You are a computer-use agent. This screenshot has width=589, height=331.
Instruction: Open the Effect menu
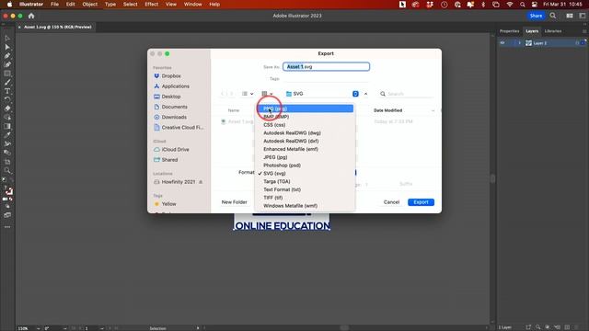point(151,5)
